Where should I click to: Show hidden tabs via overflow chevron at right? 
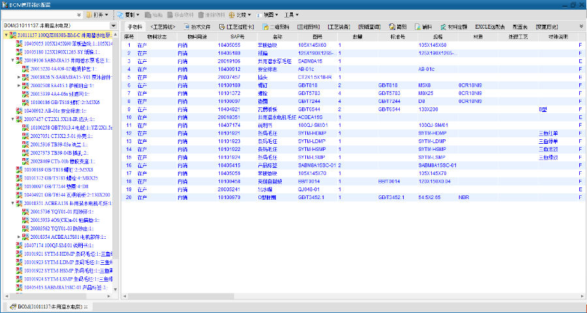[x=580, y=27]
